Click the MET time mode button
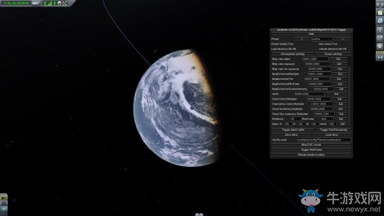The height and width of the screenshot is (216, 384). [35, 3]
